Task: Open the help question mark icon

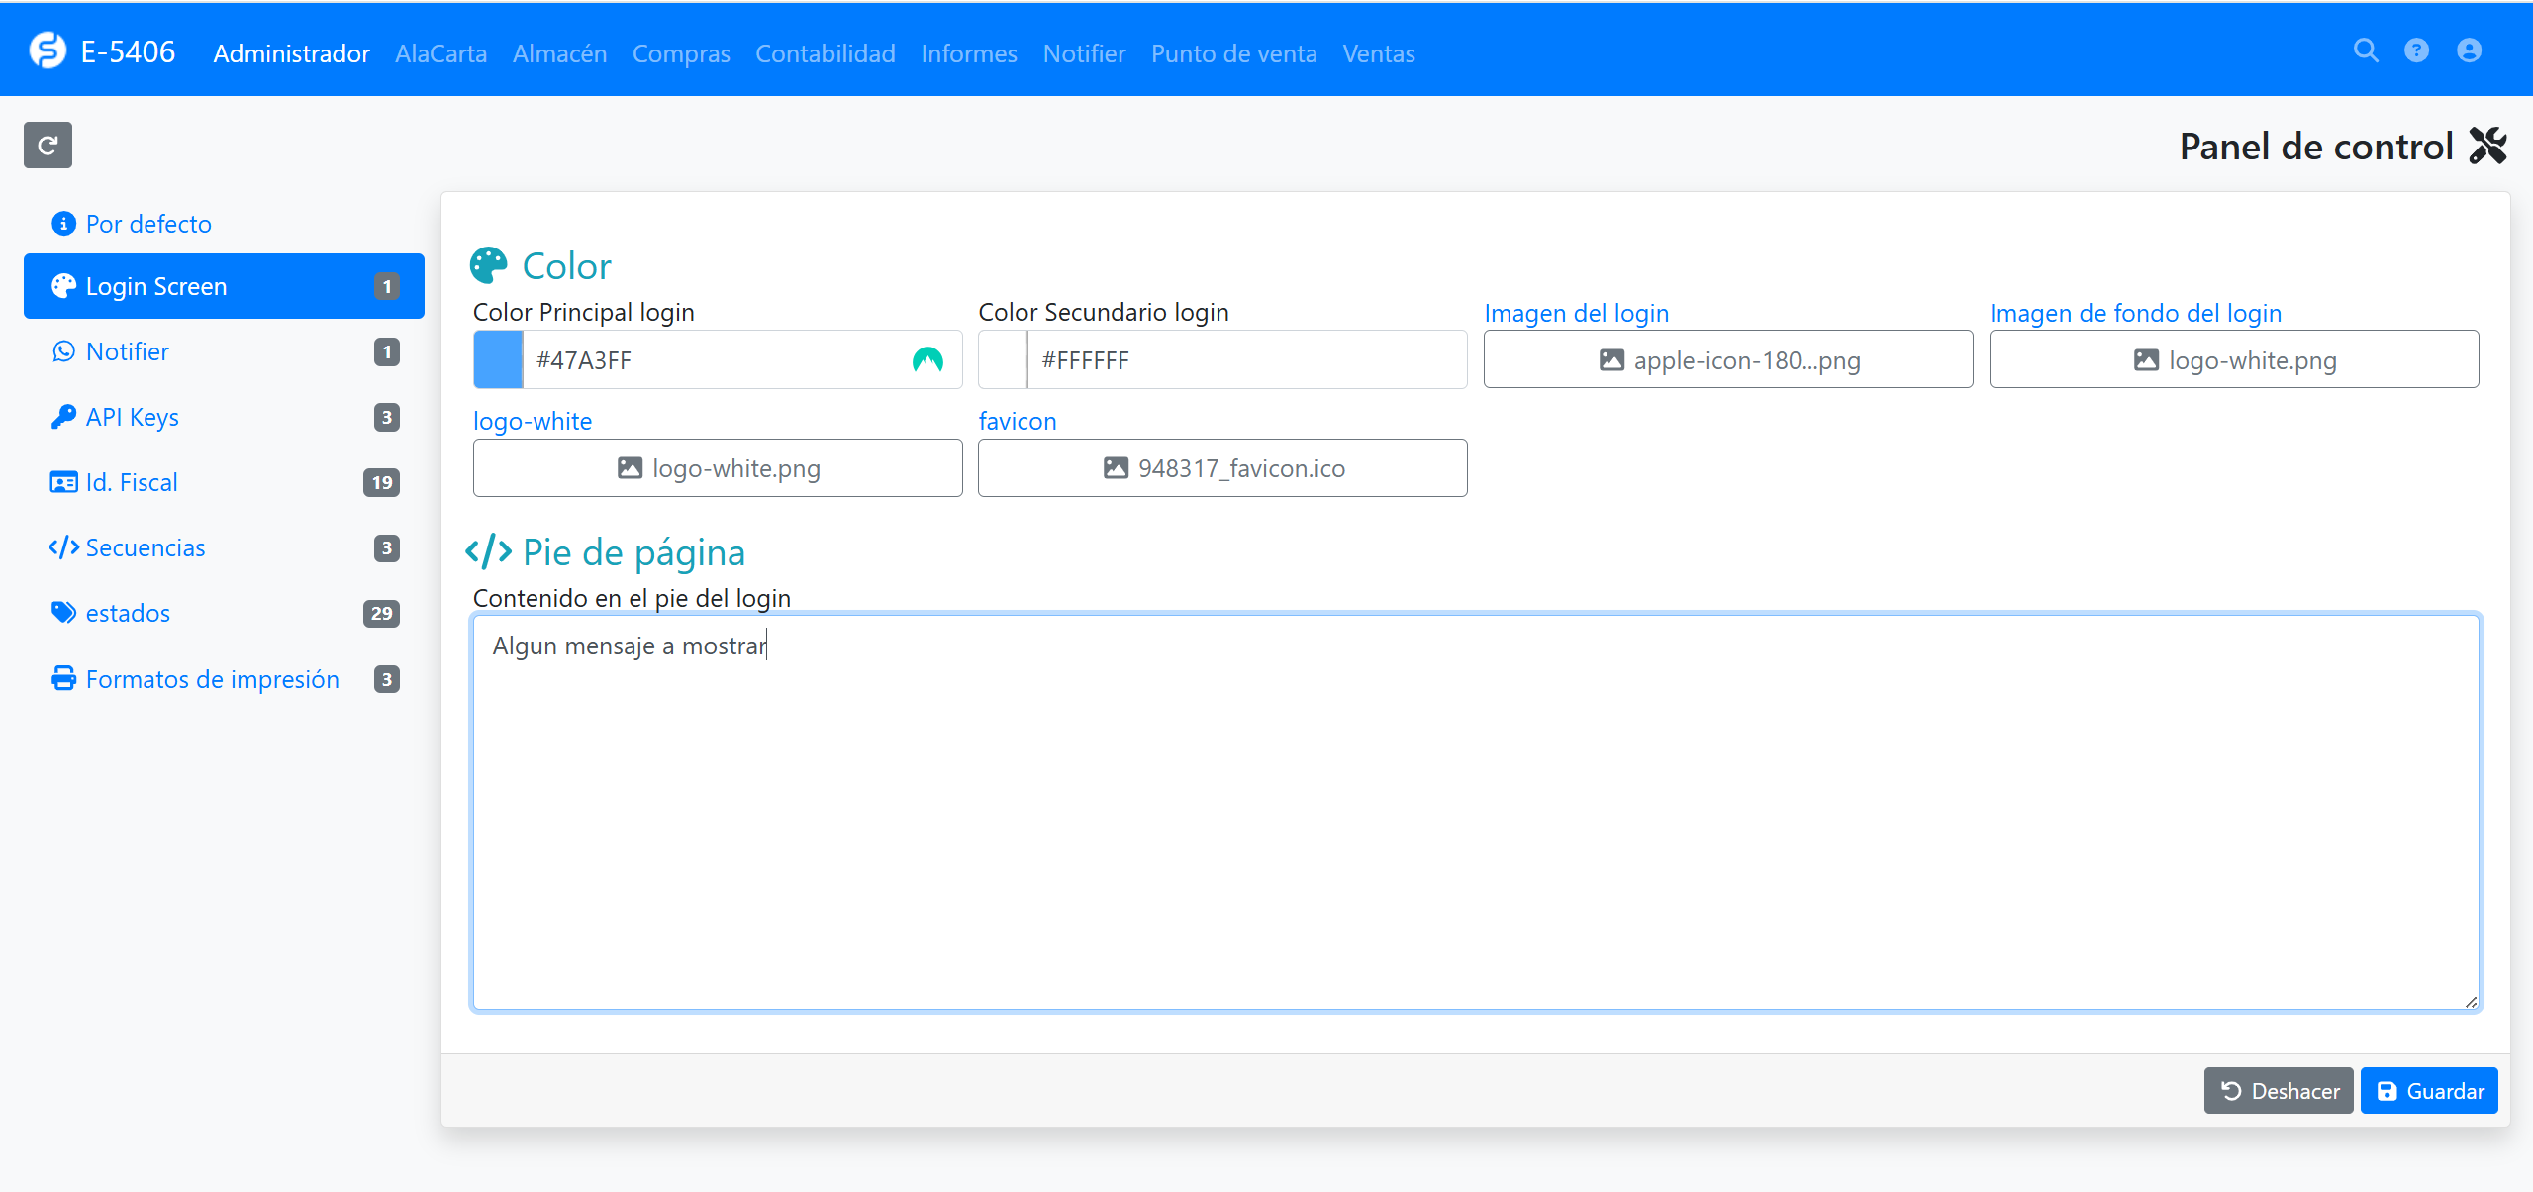Action: (2416, 50)
